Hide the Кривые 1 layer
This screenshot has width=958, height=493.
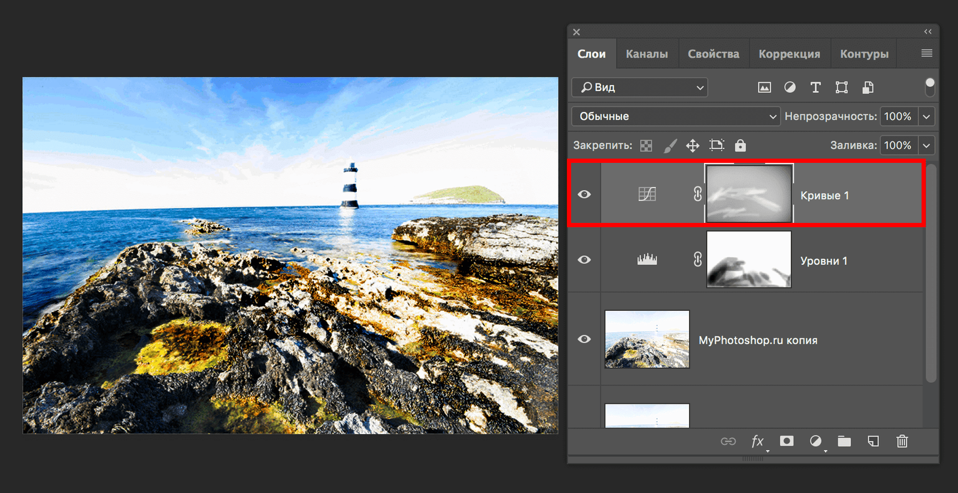pyautogui.click(x=584, y=194)
